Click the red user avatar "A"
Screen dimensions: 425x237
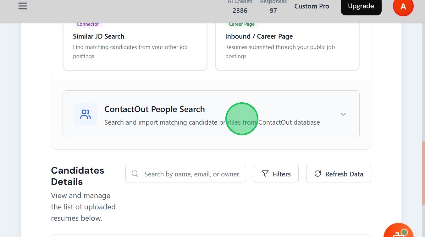pos(403,7)
